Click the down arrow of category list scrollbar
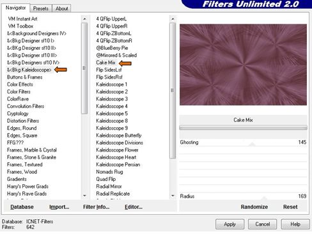 pyautogui.click(x=84, y=196)
